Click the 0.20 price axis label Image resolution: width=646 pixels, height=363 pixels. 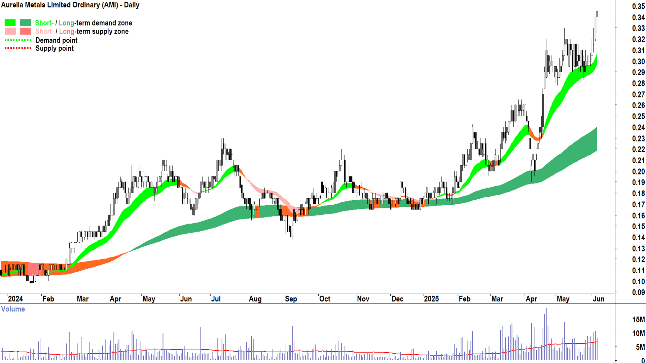click(x=638, y=172)
